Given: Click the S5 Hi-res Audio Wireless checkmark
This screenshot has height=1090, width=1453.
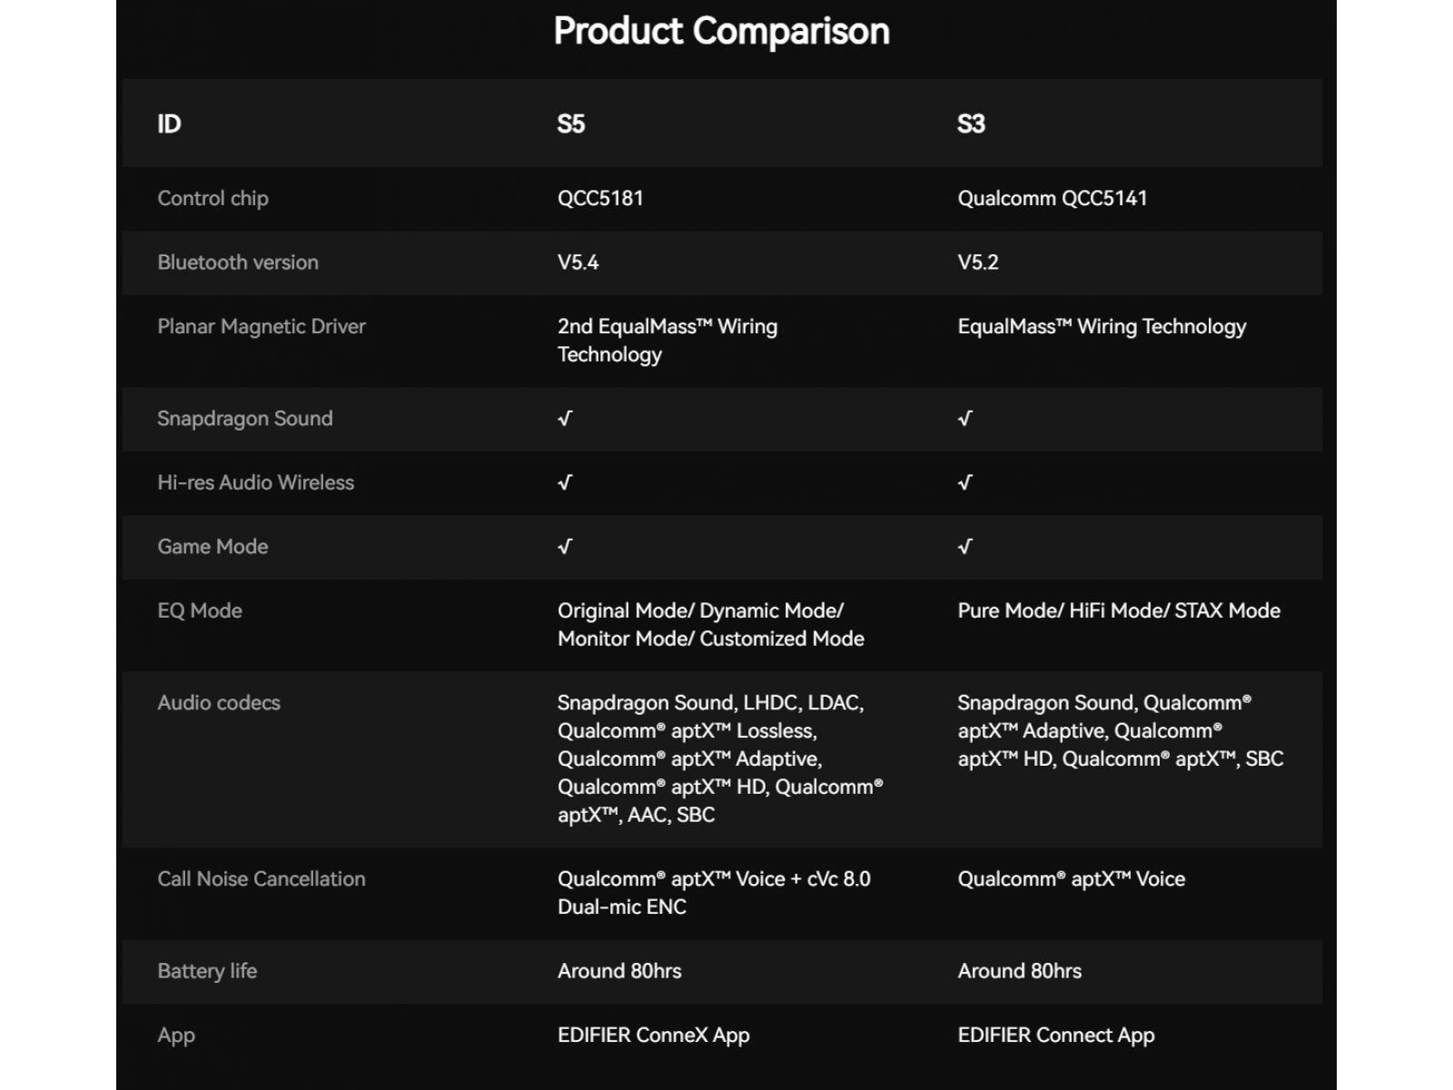Looking at the screenshot, I should tap(565, 482).
